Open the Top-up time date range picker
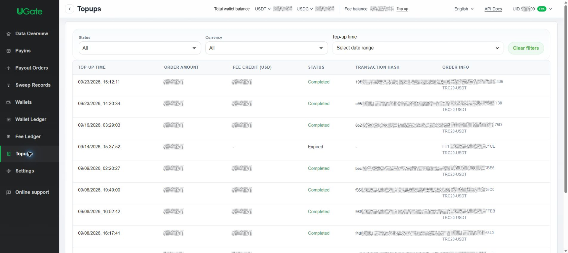This screenshot has height=253, width=568. coord(418,48)
